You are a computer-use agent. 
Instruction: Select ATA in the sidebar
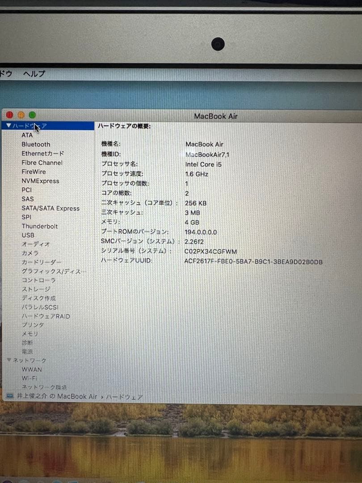pyautogui.click(x=27, y=135)
